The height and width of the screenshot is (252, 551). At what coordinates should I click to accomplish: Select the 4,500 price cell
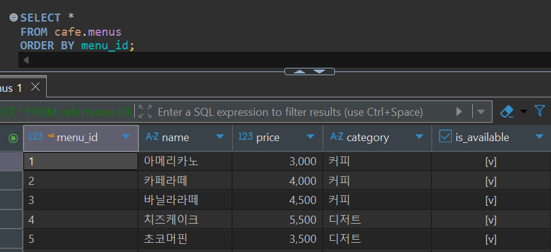[278, 200]
